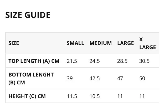Click the 21.5 top length value

(x=72, y=61)
